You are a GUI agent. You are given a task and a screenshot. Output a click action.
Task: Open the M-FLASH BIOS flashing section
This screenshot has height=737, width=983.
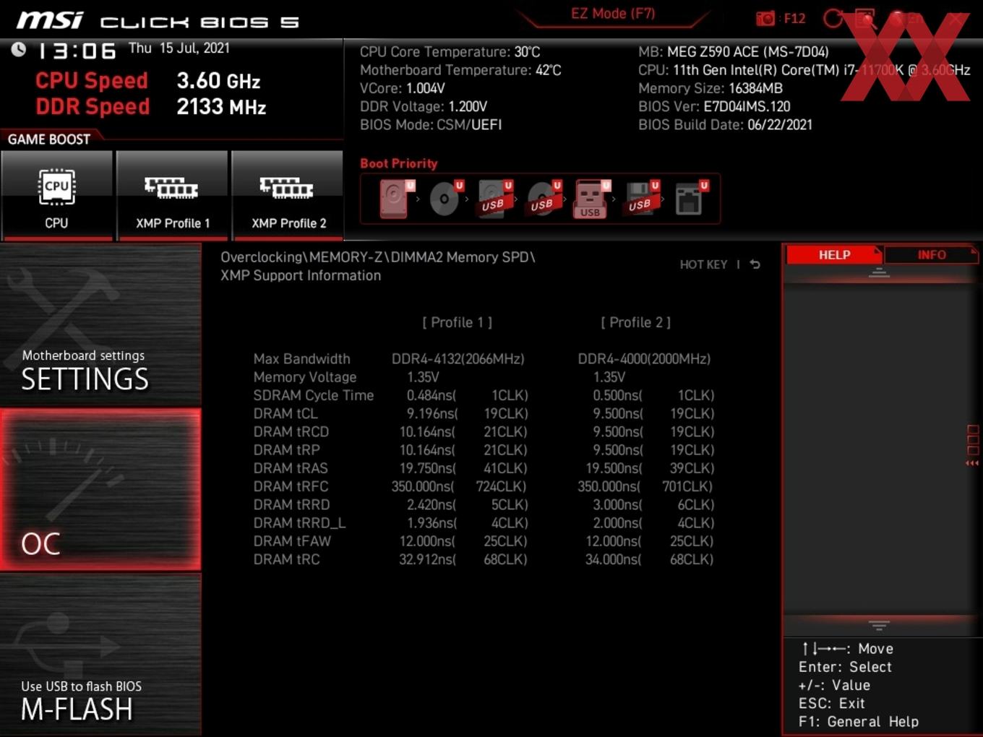[x=100, y=655]
